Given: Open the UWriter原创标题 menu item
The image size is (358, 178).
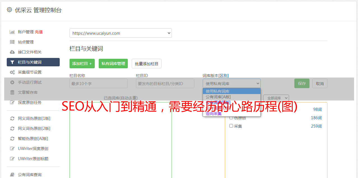Looking at the screenshot, I should [x=33, y=159].
